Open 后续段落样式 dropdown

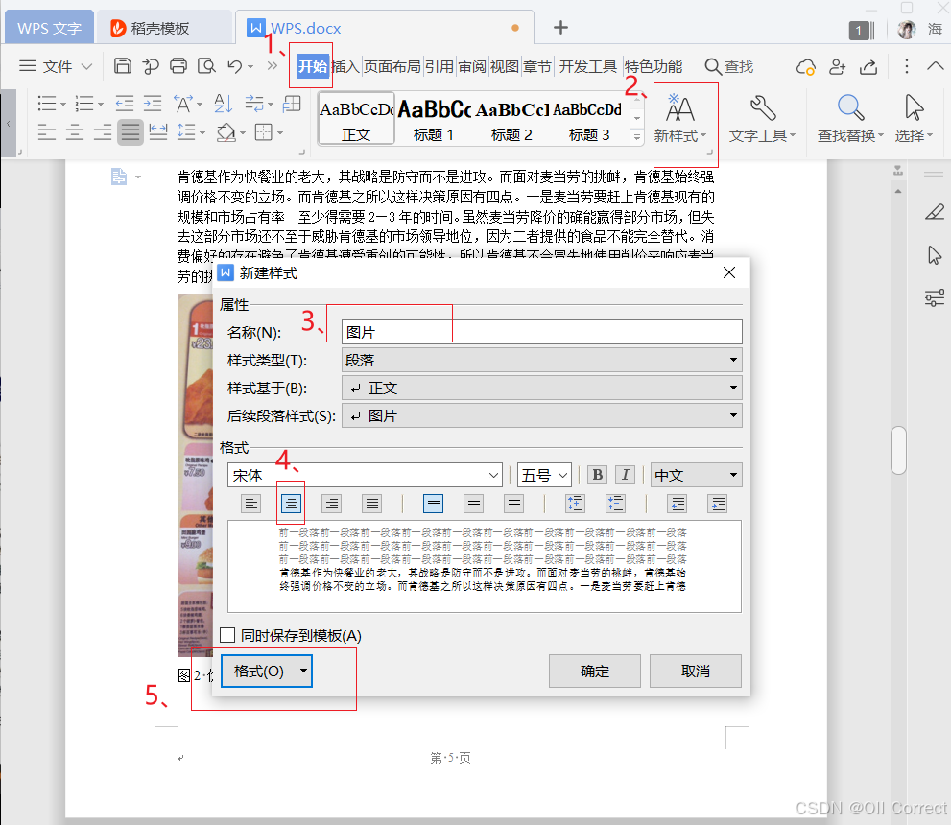[541, 415]
